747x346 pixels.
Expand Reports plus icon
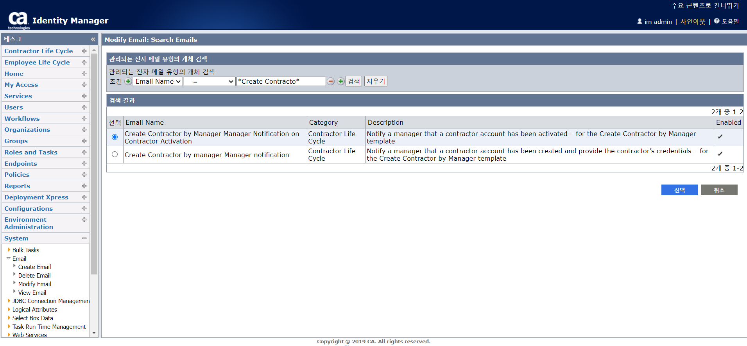(x=84, y=186)
